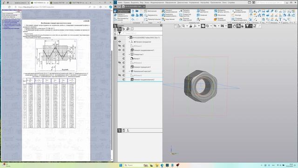Choose Вырезать выдавливанием cut tool
Viewport: 298px width, 168px height.
pyautogui.click(x=169, y=15)
